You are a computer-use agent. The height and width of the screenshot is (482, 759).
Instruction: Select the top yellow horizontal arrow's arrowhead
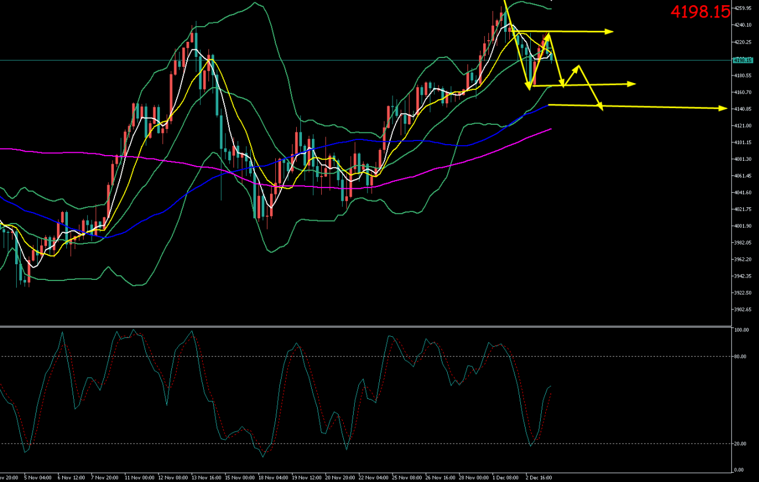(x=610, y=31)
